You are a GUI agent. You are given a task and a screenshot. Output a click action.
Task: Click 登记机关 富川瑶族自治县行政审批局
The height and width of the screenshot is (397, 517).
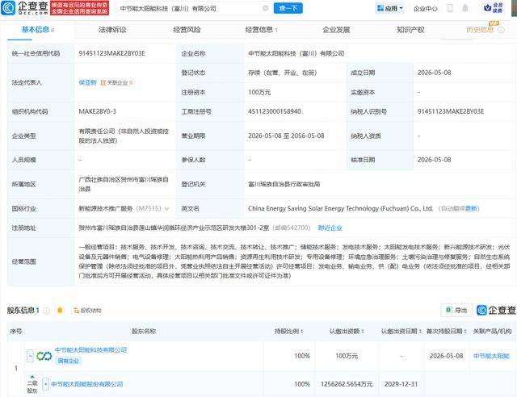284,184
